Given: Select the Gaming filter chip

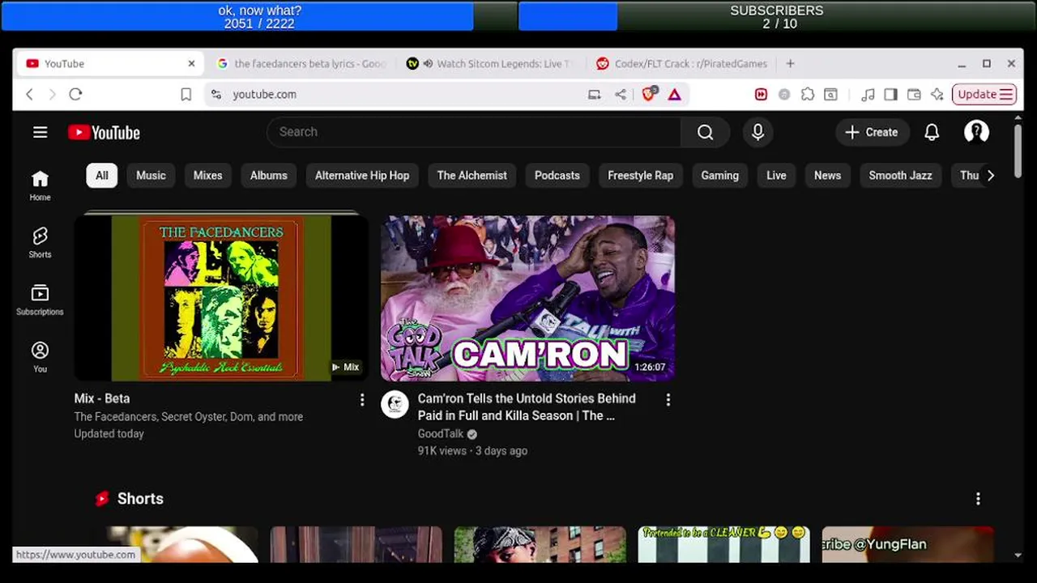Looking at the screenshot, I should tap(720, 176).
